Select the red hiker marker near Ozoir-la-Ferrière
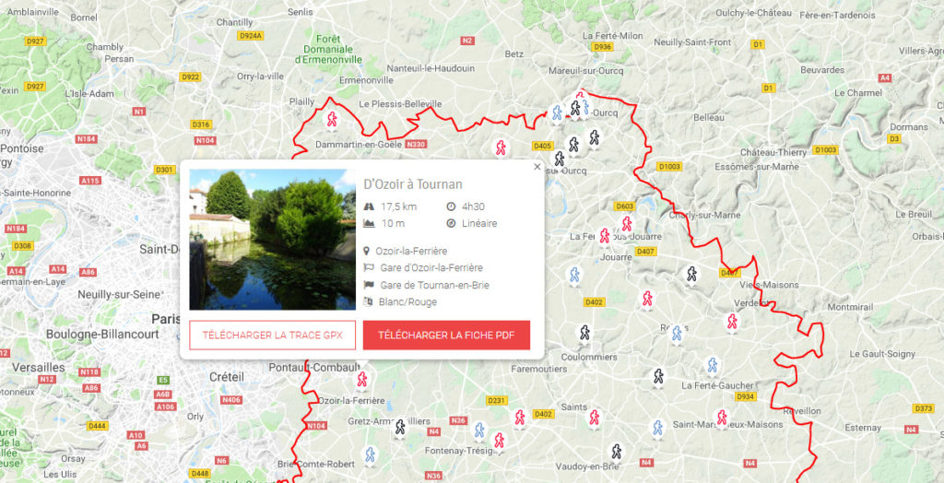Viewport: 944px width, 483px height. coord(361,380)
